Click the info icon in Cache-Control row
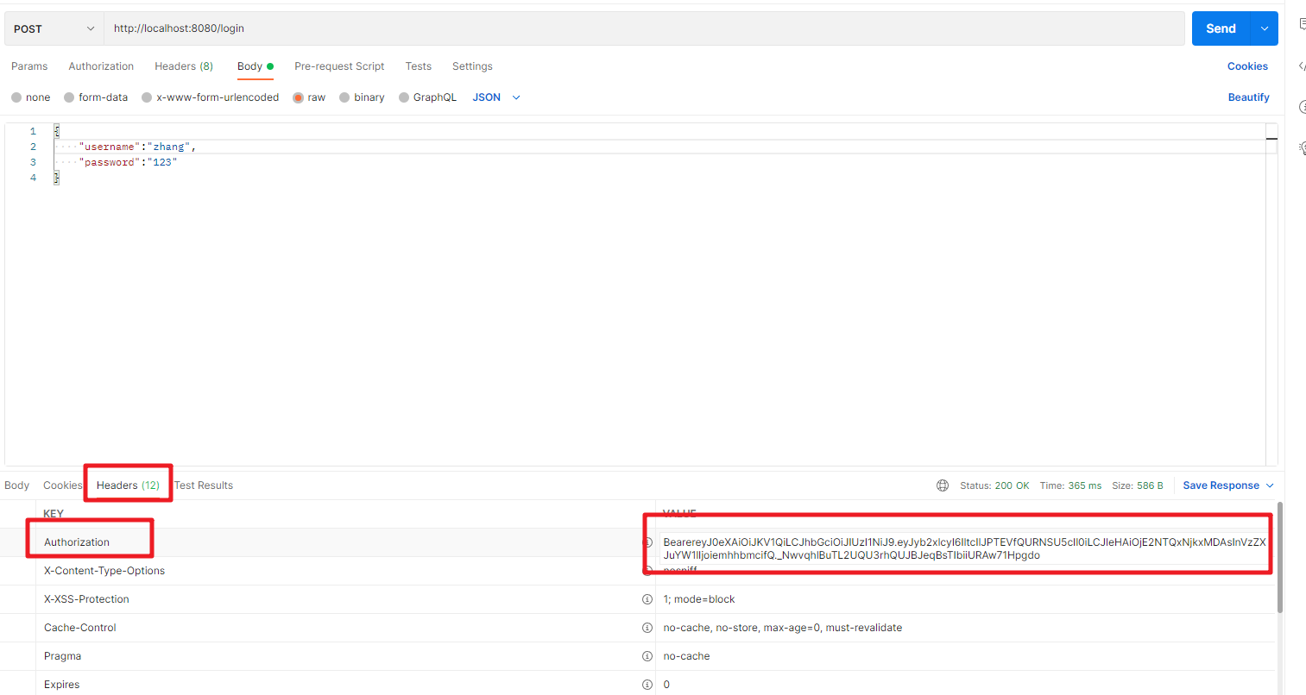1306x695 pixels. [x=647, y=628]
